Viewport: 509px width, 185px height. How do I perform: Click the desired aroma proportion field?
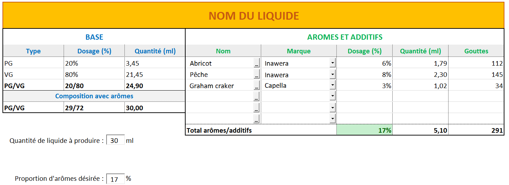115,179
